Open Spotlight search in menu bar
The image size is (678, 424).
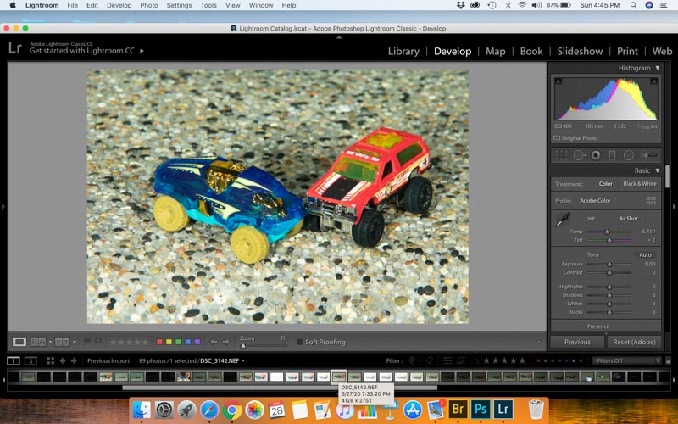(633, 5)
